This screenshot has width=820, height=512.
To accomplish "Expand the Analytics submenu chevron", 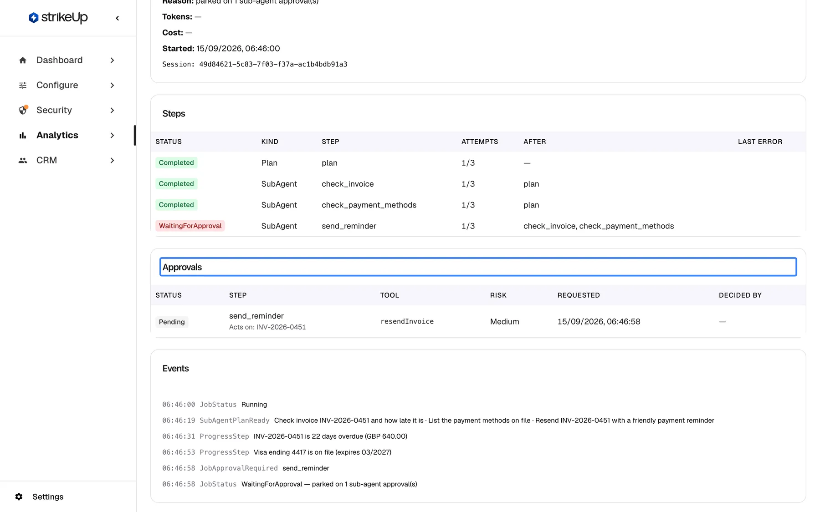I will [112, 135].
